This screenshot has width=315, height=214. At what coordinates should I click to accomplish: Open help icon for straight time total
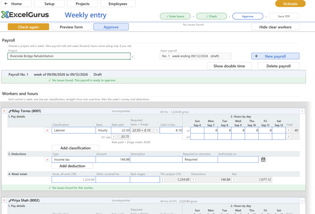click(288, 130)
